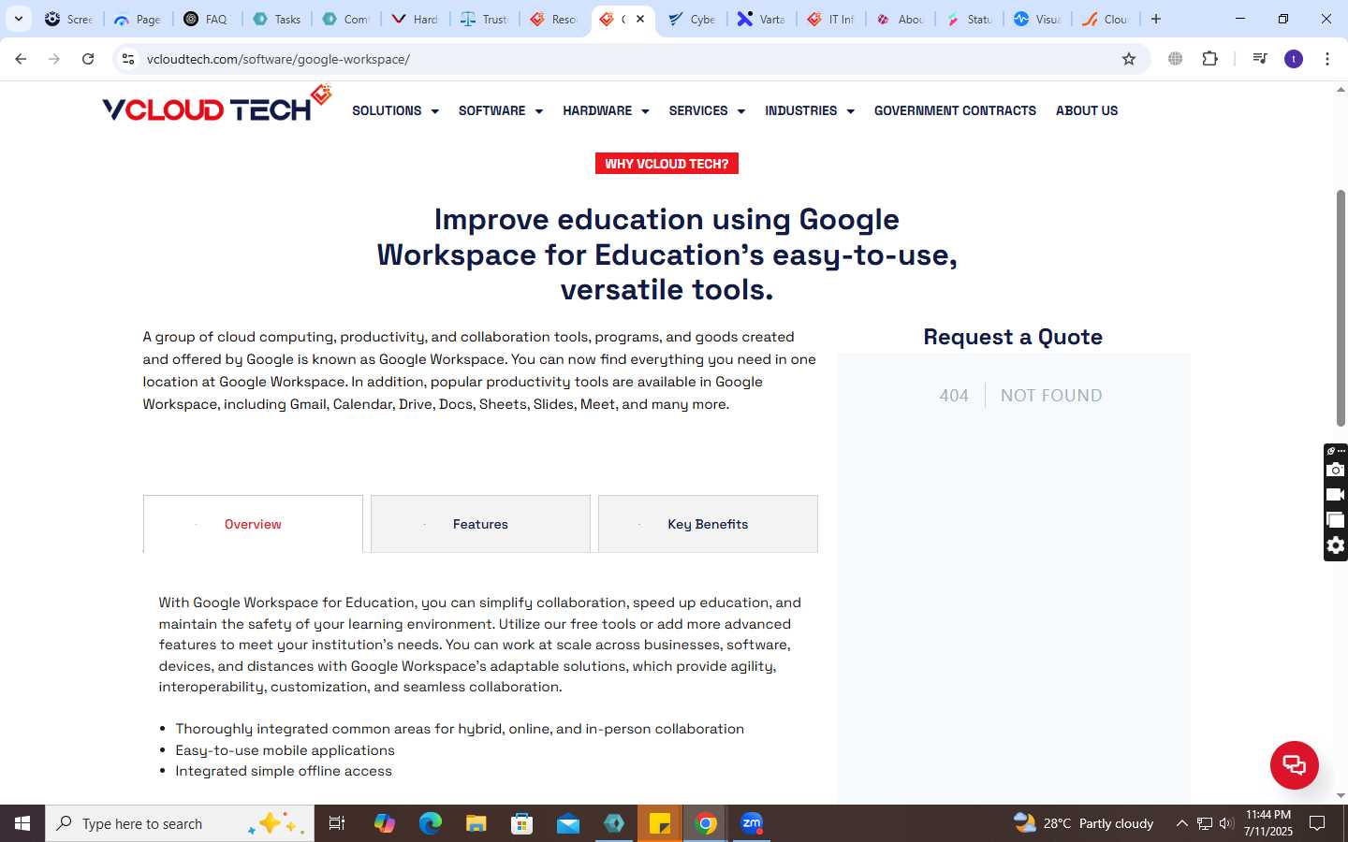
Task: Reload the page with refresh icon
Action: point(88,59)
